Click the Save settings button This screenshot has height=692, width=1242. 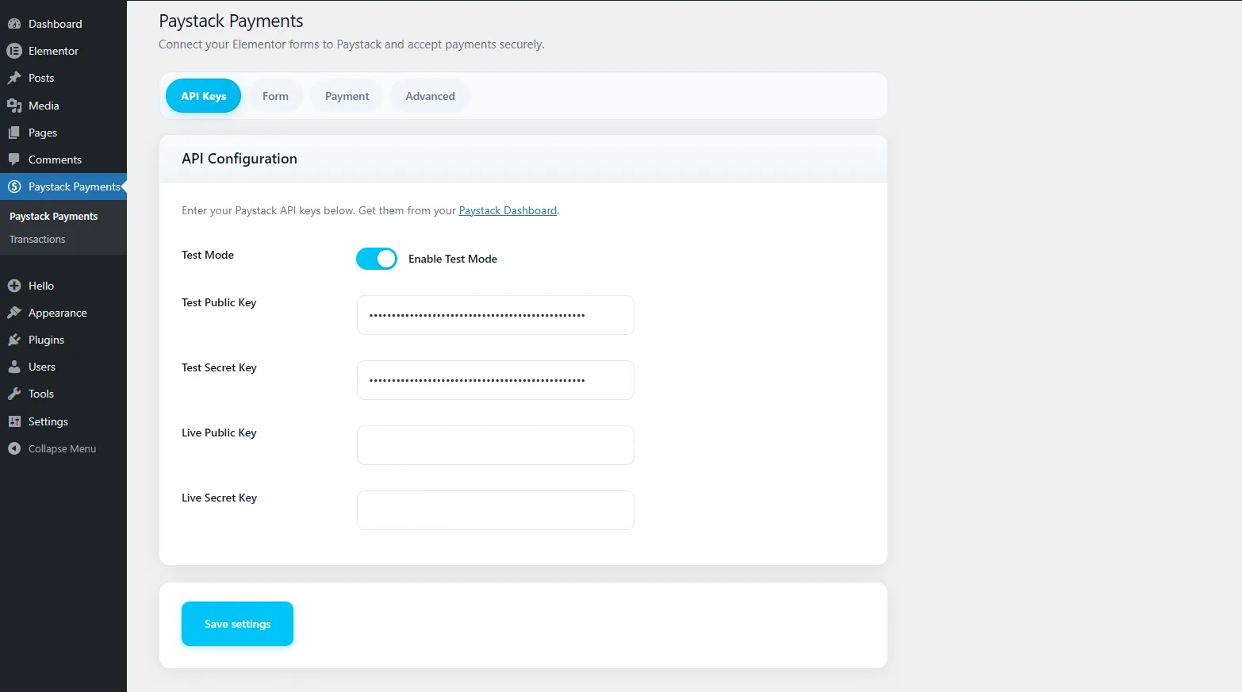click(237, 624)
